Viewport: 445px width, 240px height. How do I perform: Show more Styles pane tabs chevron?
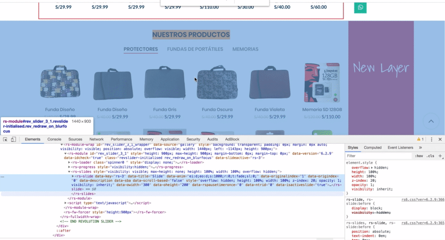tap(421, 148)
